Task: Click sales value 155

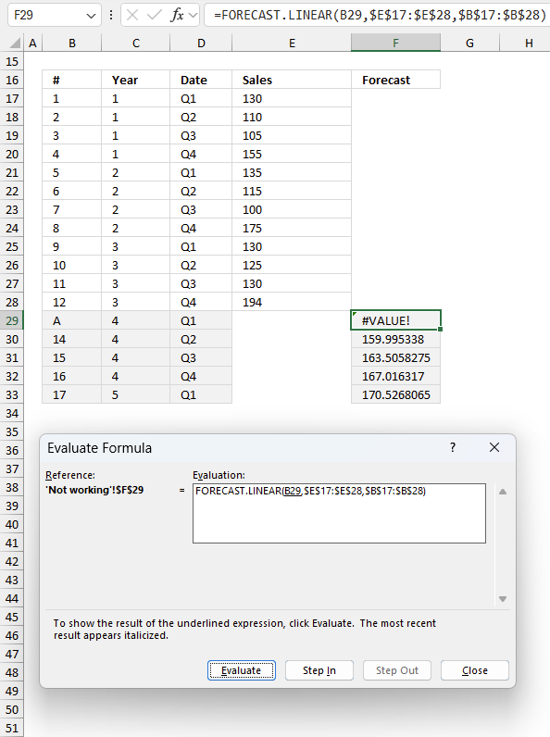Action: (292, 155)
